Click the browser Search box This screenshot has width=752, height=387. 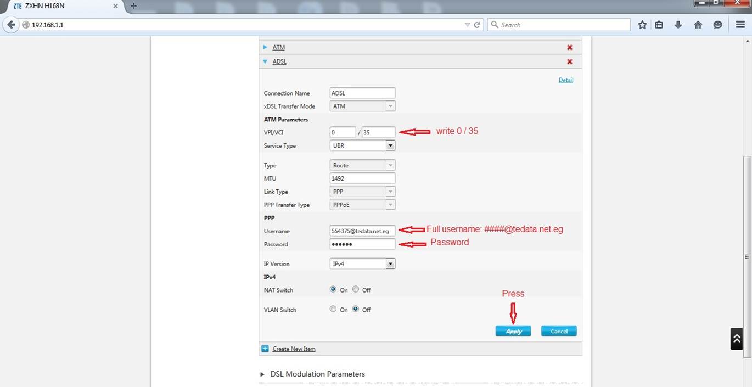559,25
